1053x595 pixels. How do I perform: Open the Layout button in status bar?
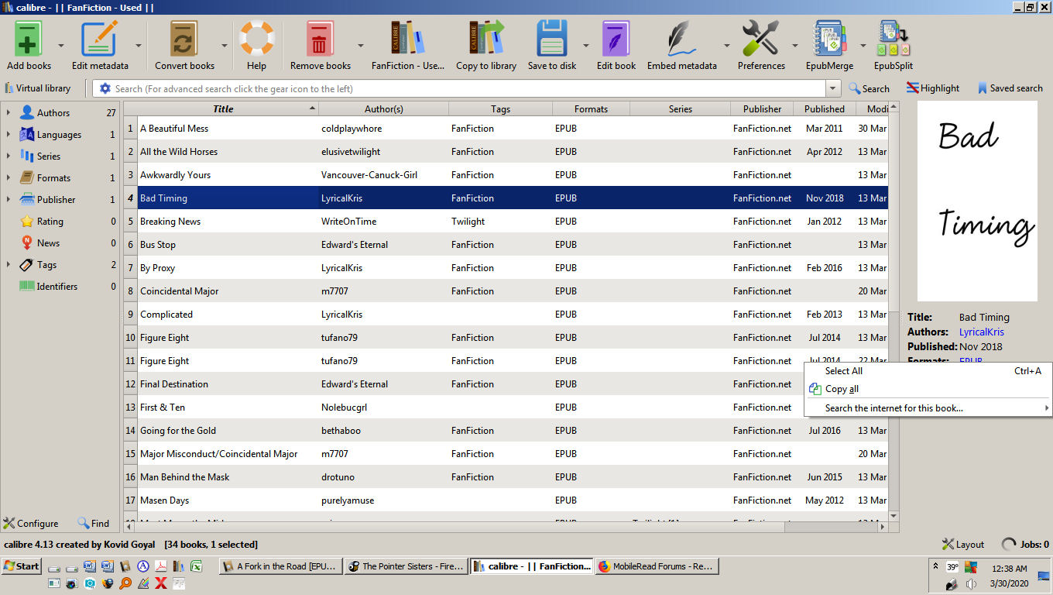pos(963,545)
